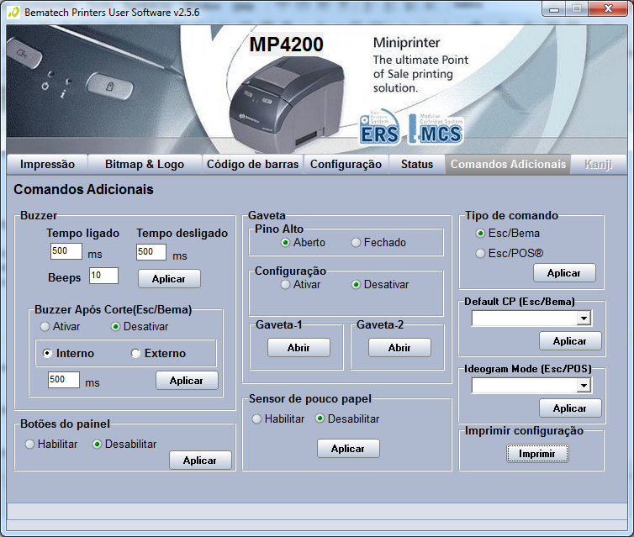Viewport: 634px width, 537px height.
Task: Click the Beeps count input field
Action: point(104,276)
